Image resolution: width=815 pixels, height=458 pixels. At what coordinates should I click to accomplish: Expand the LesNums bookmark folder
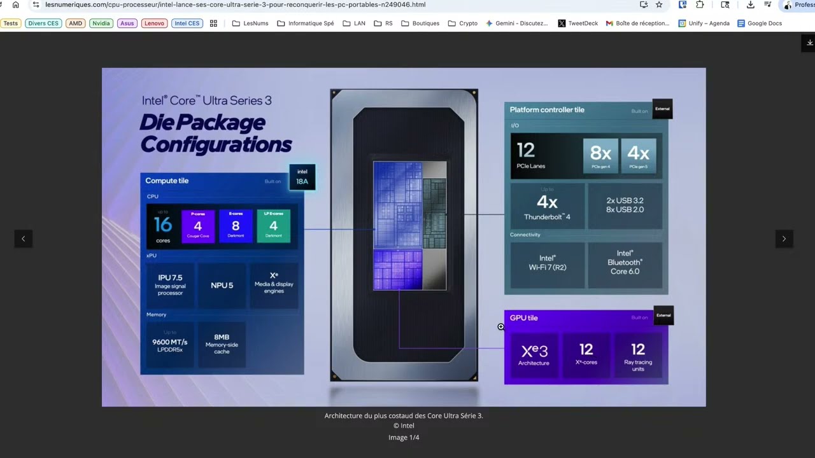click(250, 24)
